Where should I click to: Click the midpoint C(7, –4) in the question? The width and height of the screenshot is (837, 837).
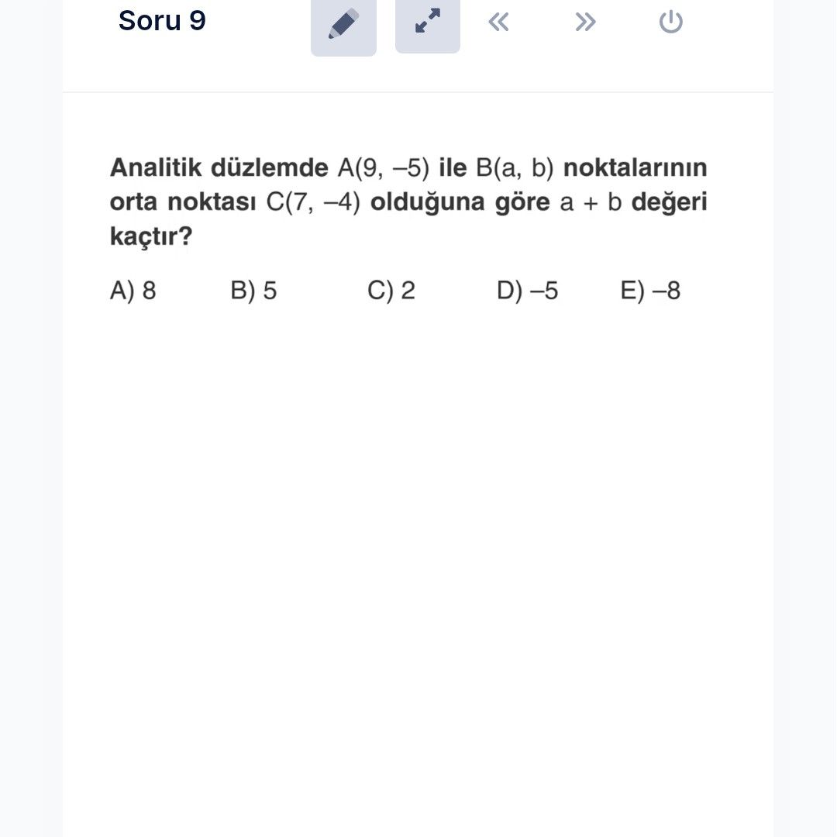click(313, 203)
